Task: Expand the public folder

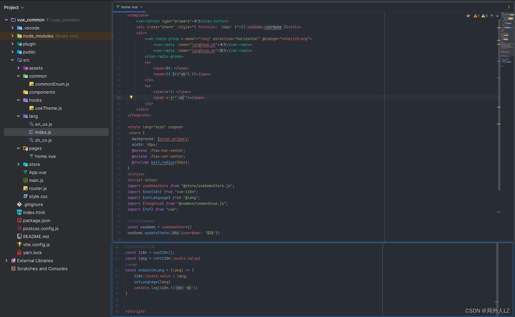Action: (x=12, y=52)
